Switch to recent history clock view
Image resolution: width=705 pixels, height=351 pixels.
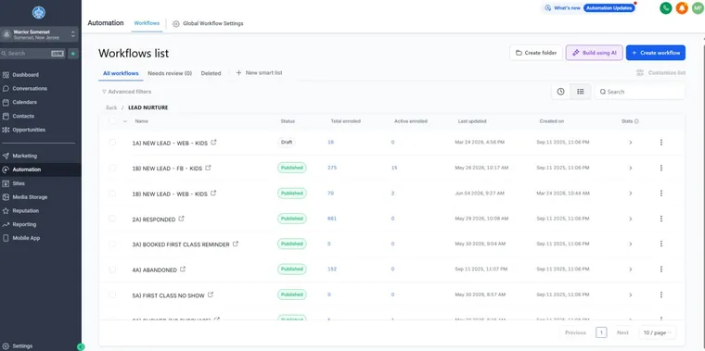(560, 92)
